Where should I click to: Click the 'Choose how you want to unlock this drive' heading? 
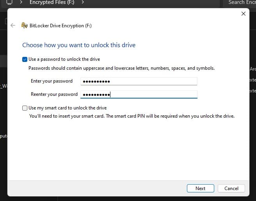[x=79, y=45]
